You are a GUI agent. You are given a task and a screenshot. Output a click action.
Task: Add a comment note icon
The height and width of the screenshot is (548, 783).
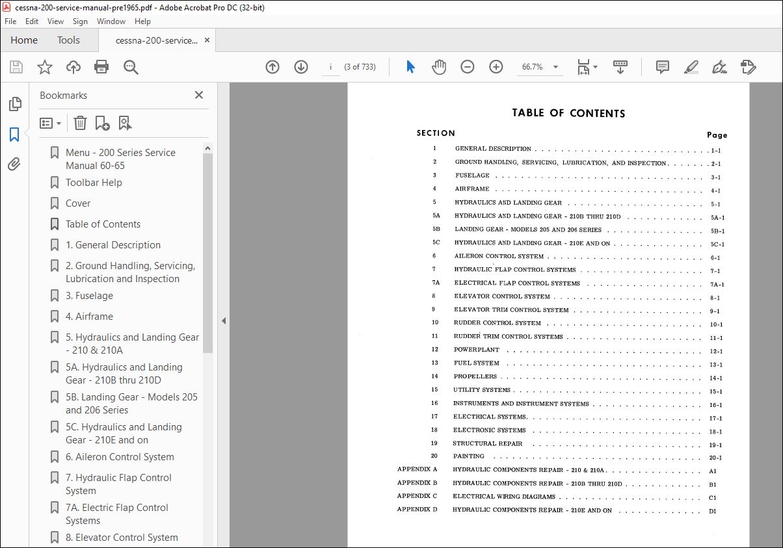[x=663, y=67]
